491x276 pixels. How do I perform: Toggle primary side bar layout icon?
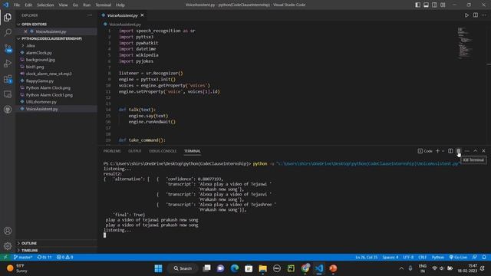coord(417,5)
